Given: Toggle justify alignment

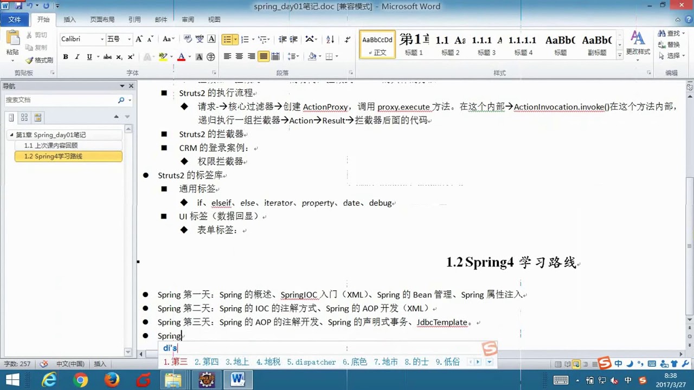Looking at the screenshot, I should [264, 56].
